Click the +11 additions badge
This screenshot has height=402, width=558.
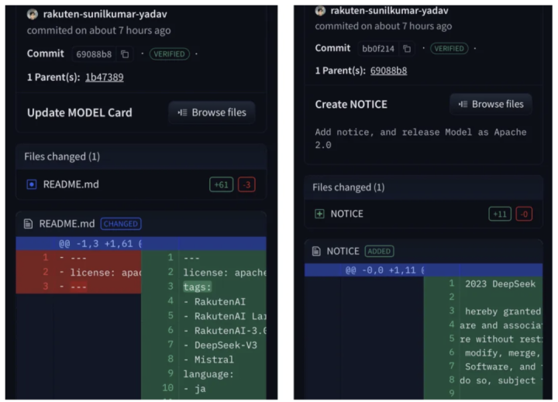[x=500, y=214]
